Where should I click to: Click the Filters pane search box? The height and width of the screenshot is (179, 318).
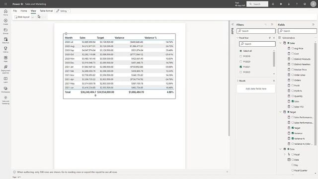(x=256, y=31)
